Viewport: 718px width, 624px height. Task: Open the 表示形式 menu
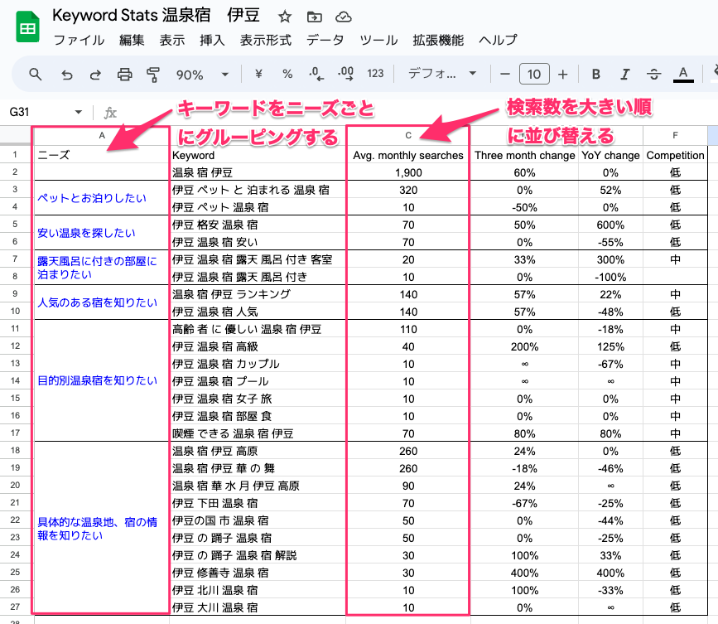click(266, 40)
